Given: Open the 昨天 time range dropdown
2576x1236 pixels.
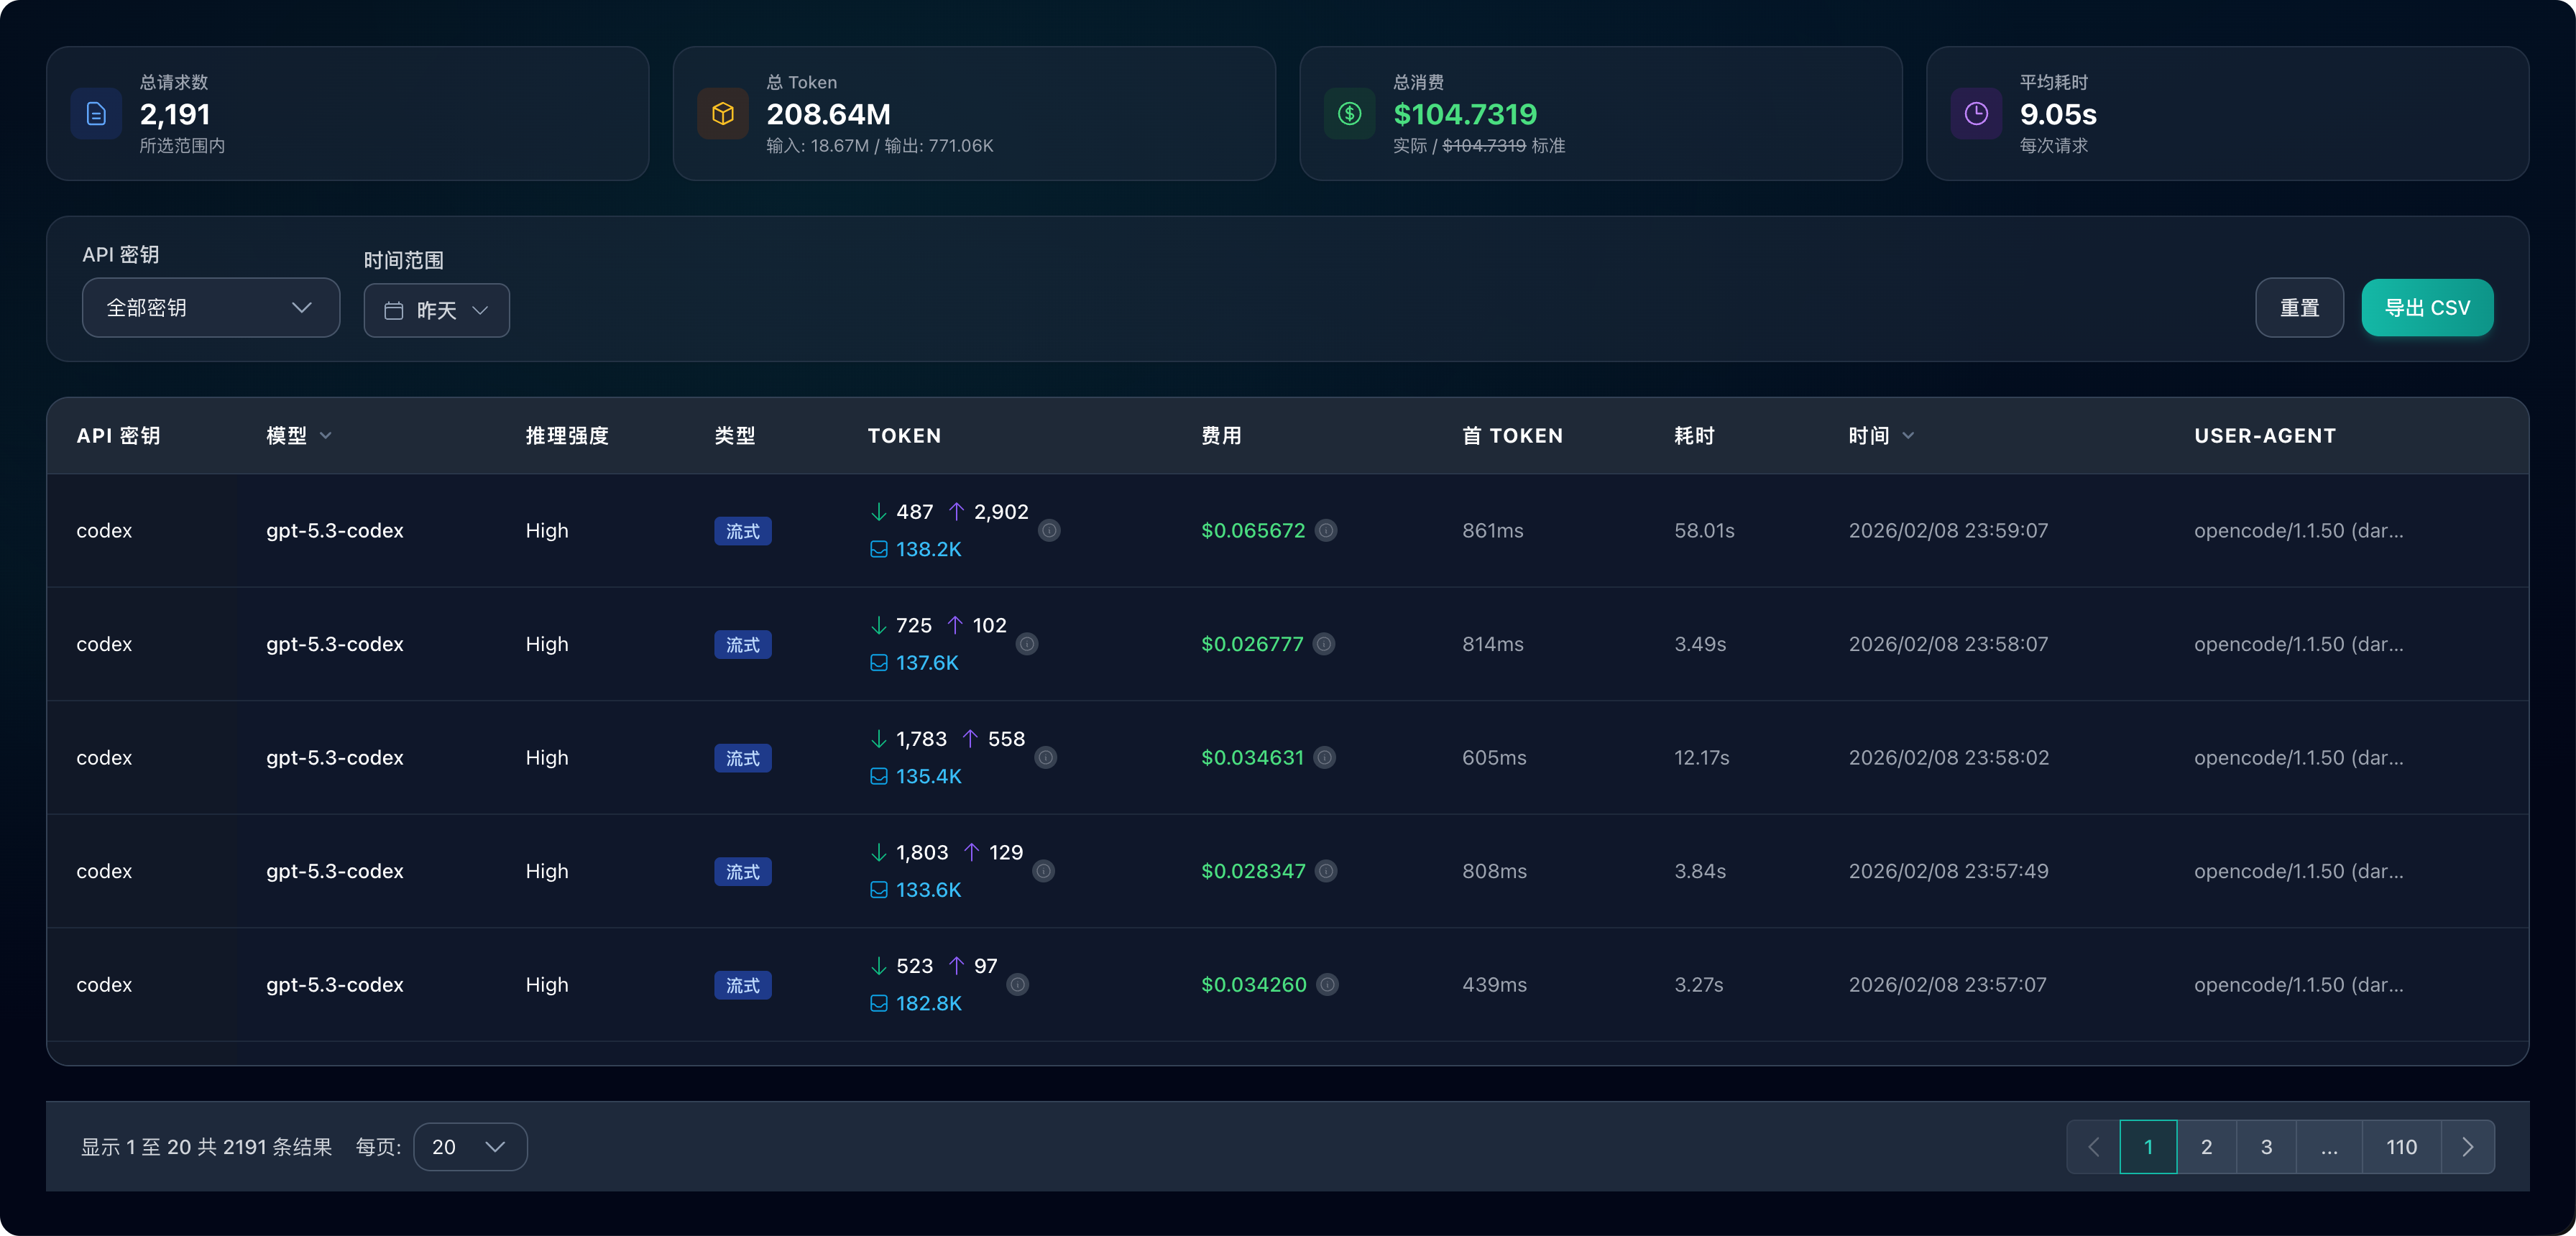Looking at the screenshot, I should pos(436,311).
